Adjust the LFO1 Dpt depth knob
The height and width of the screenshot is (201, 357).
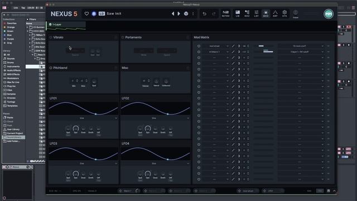(x=76, y=129)
